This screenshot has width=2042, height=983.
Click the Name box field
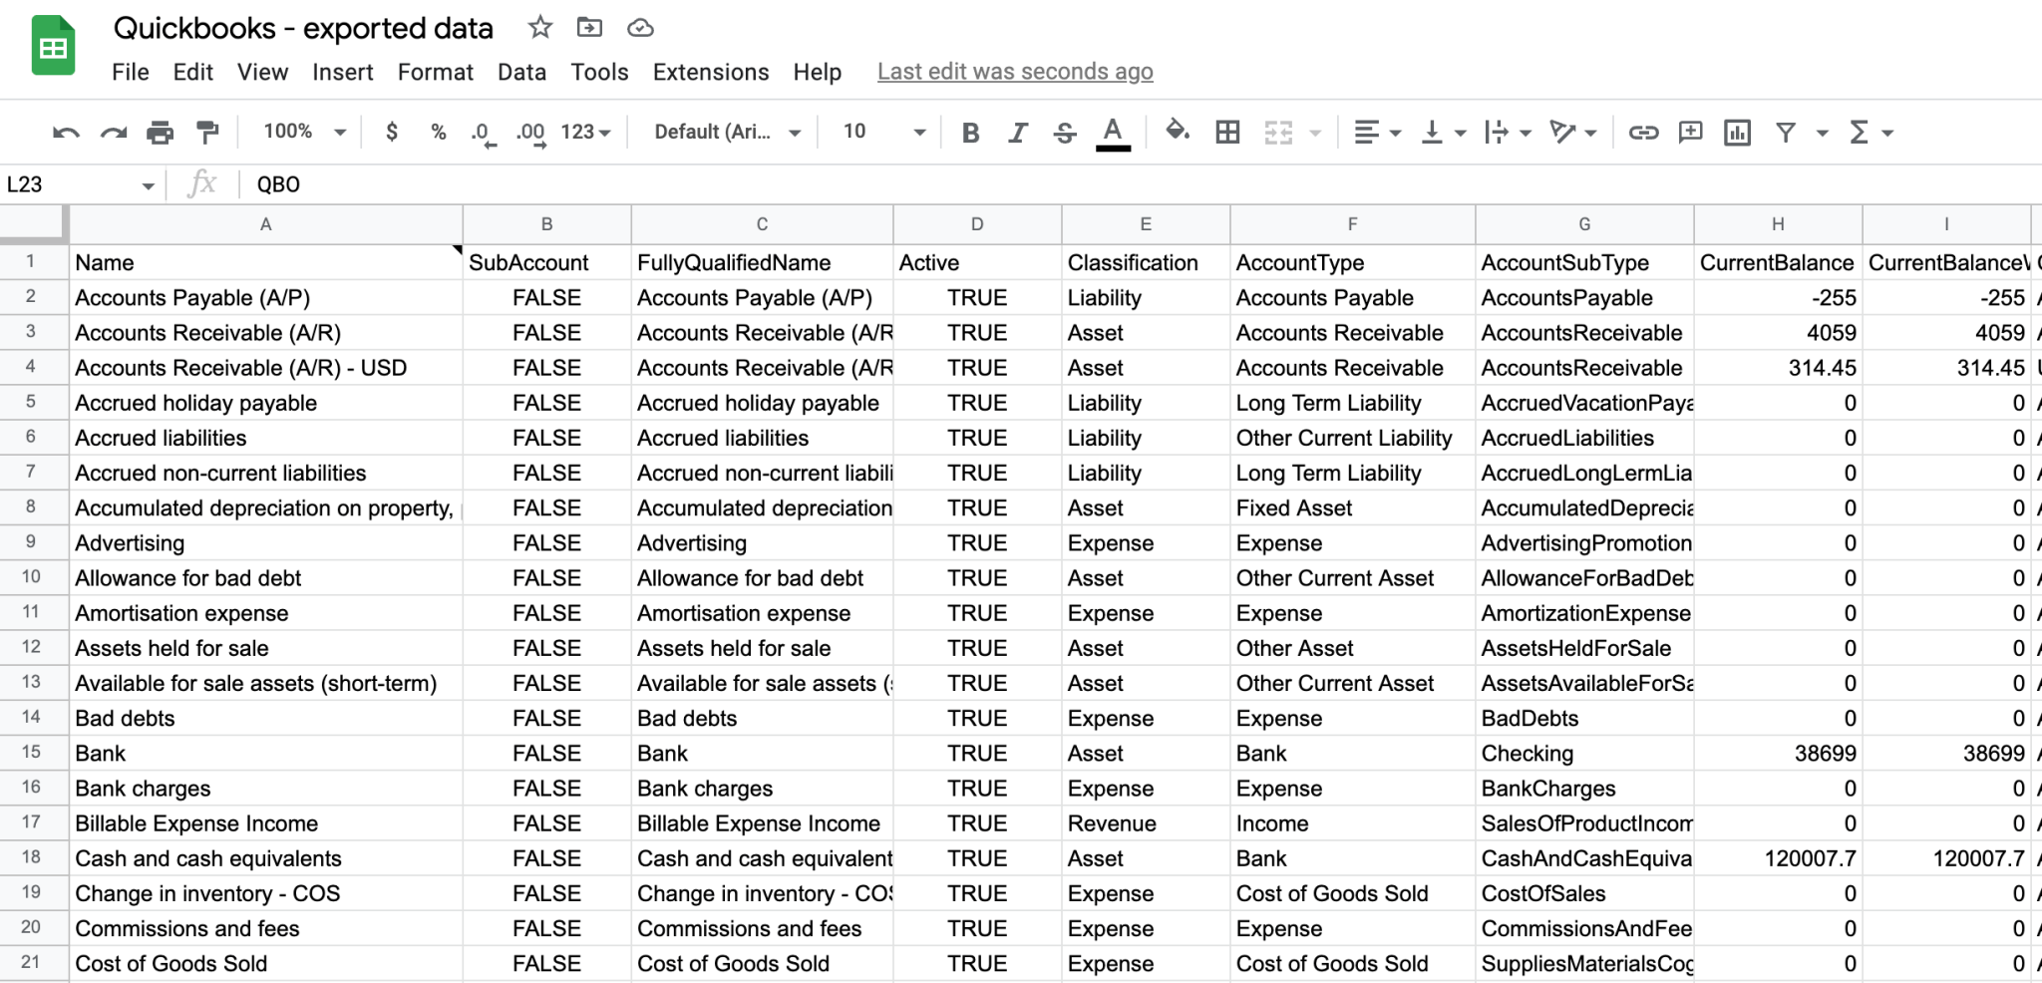[x=70, y=183]
